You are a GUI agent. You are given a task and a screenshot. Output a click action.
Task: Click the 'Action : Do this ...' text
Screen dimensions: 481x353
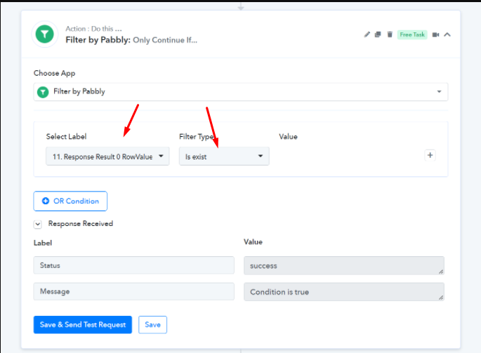(93, 29)
